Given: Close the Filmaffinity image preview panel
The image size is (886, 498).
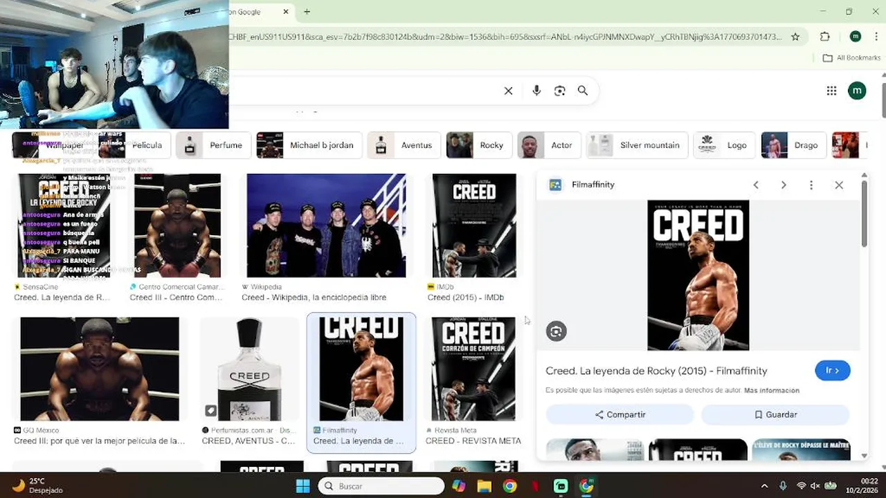Looking at the screenshot, I should point(839,185).
